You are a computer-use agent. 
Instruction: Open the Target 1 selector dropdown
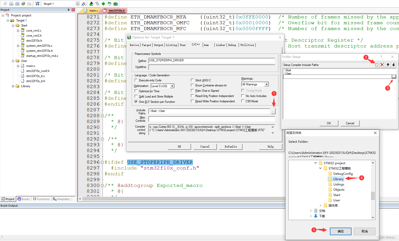(78, 4)
